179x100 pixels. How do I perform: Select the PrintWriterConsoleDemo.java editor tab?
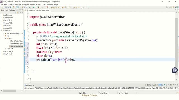(x=37, y=10)
